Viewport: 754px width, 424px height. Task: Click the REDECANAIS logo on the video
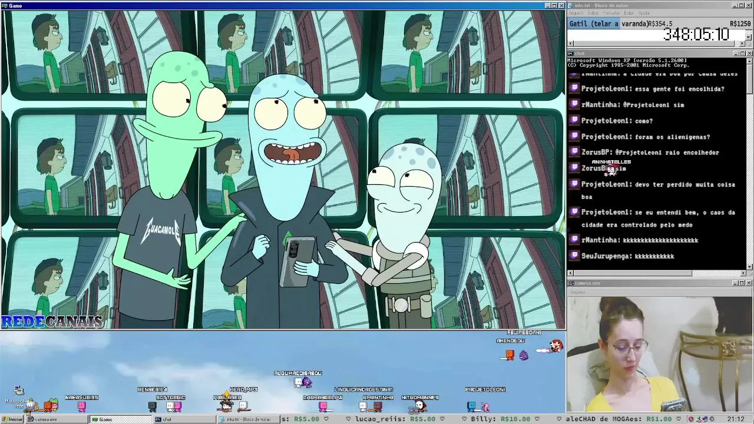point(52,322)
